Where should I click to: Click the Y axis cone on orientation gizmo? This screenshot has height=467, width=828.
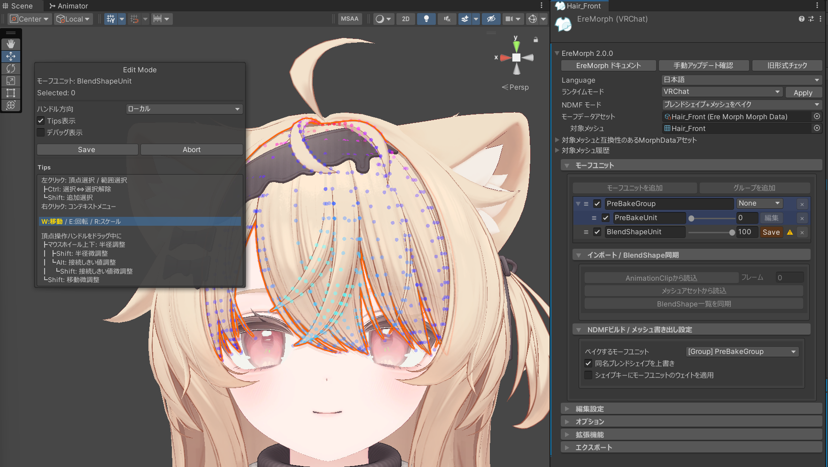[x=516, y=46]
